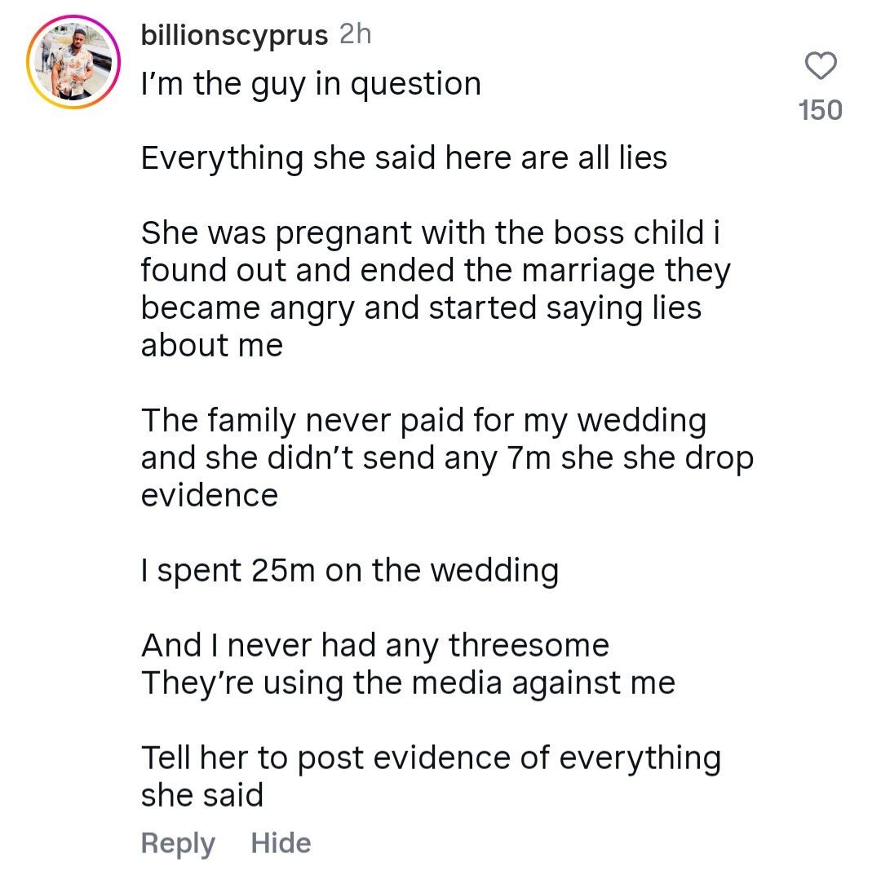Like the comment with the heart icon
This screenshot has width=881, height=880.
(820, 66)
